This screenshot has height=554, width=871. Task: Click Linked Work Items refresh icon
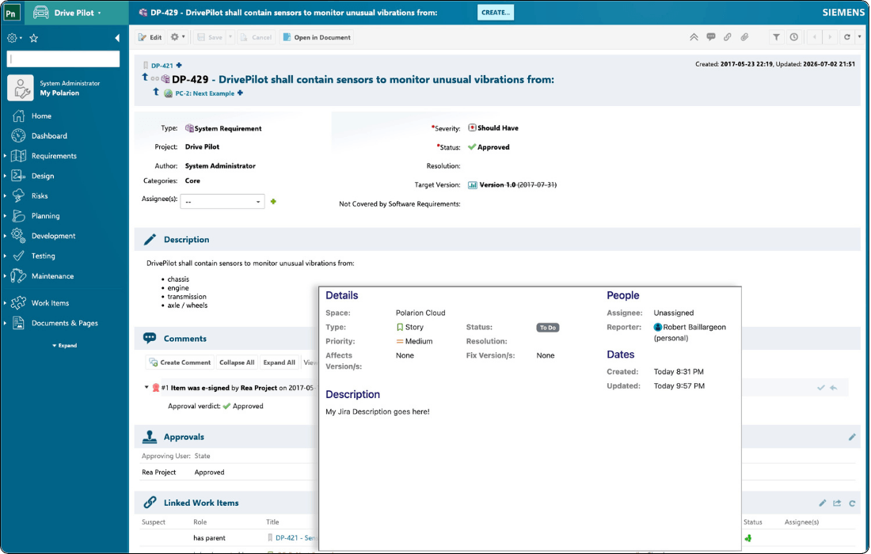coord(851,503)
